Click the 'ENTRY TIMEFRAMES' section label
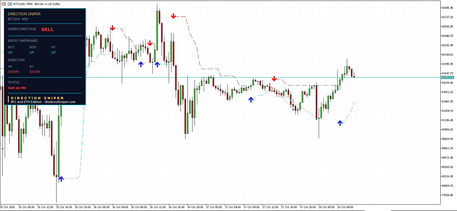The height and width of the screenshot is (211, 457). [x=23, y=41]
